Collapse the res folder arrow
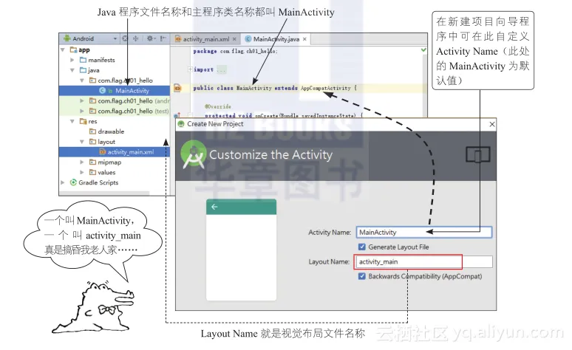 coord(72,121)
